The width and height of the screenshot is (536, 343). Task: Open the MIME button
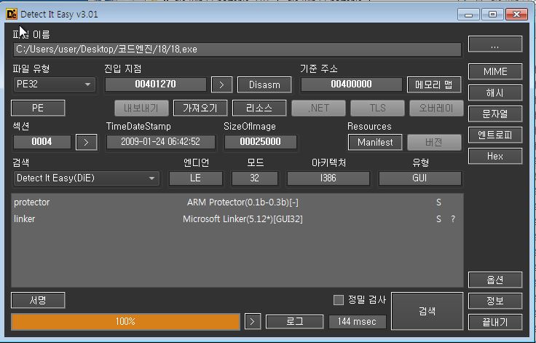pos(495,71)
